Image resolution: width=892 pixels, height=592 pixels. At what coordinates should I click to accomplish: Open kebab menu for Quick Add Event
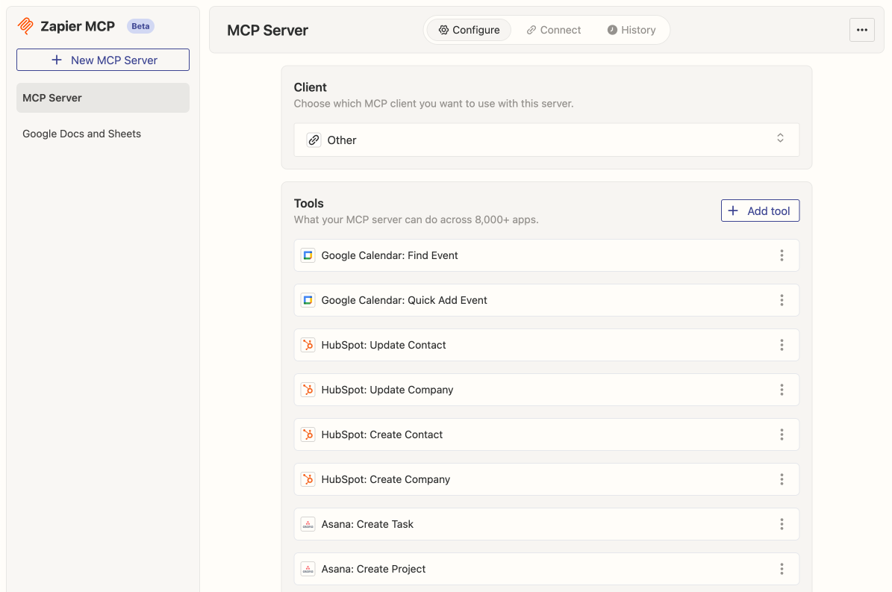(782, 300)
